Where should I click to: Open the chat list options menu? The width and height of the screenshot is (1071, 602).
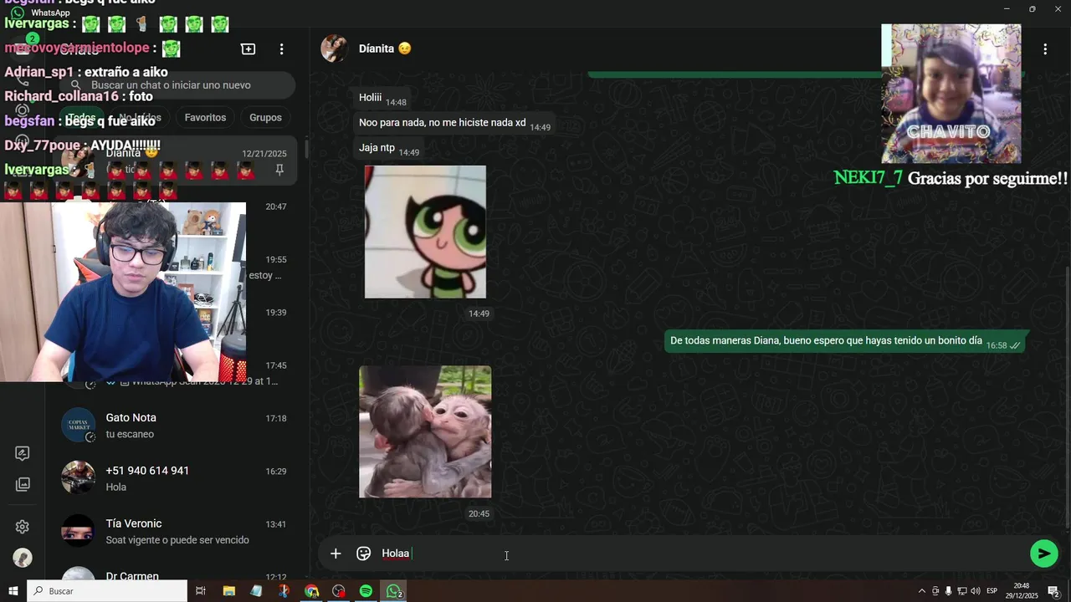281,49
